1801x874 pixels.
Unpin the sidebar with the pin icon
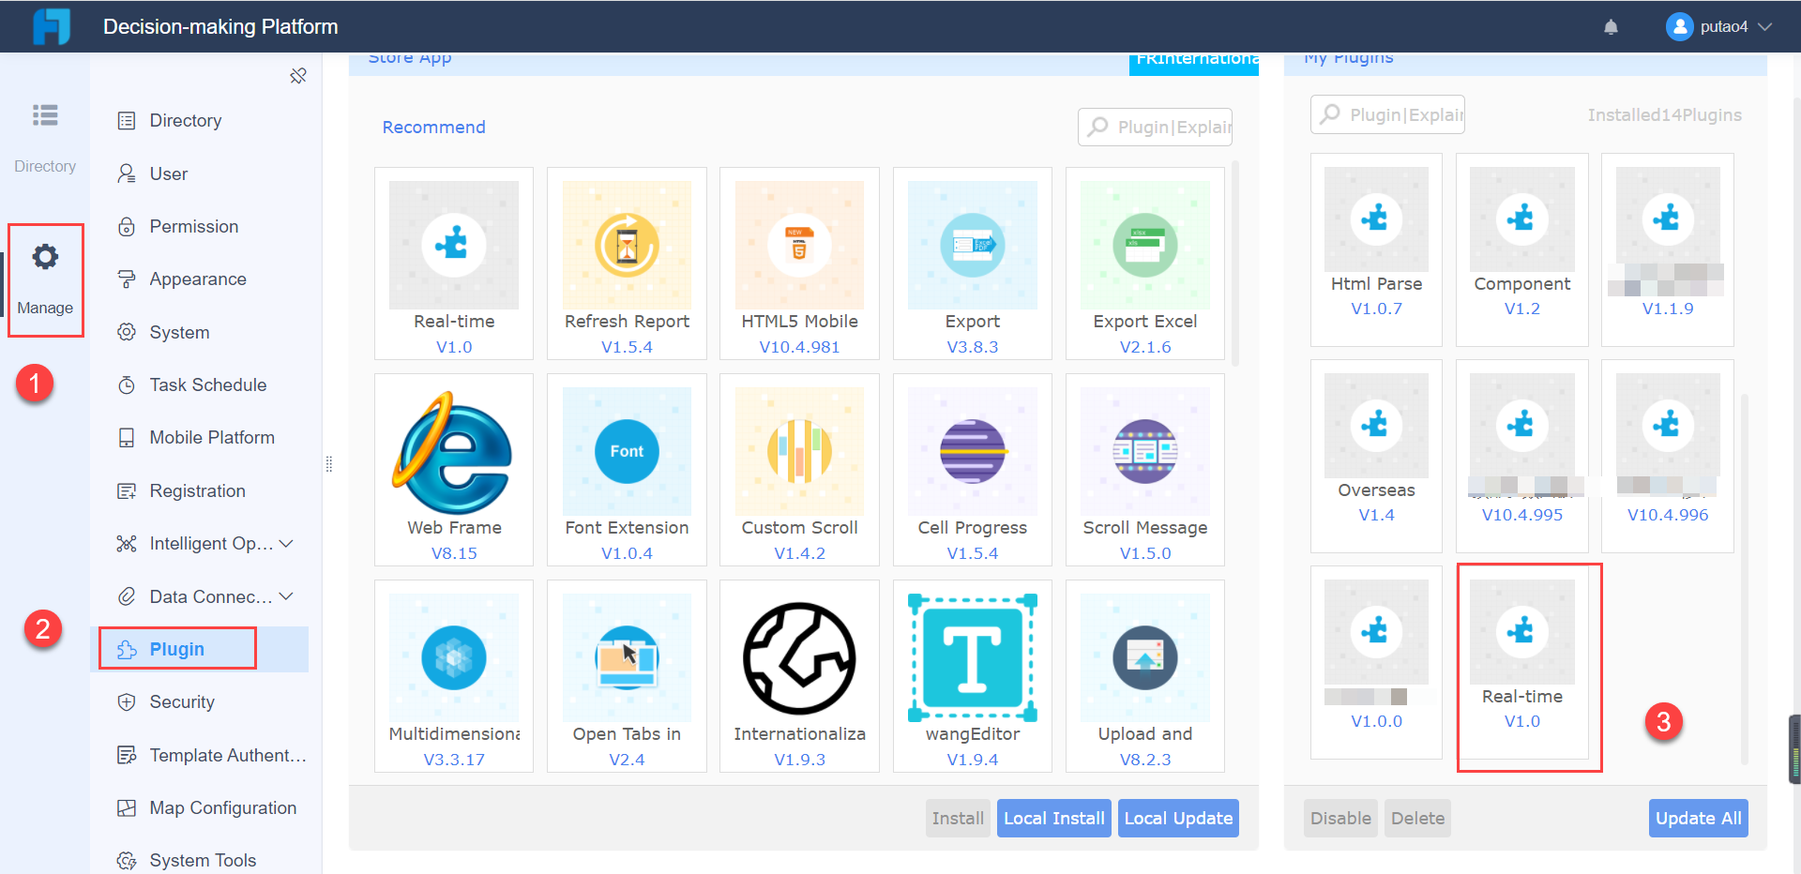(x=298, y=76)
